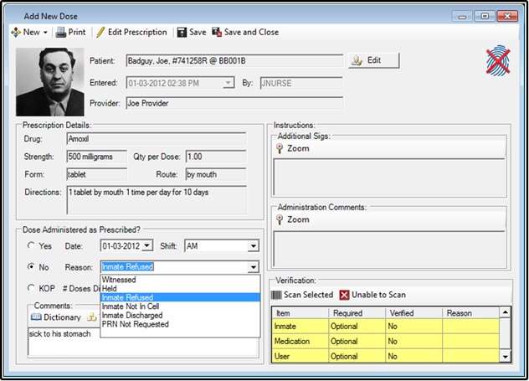Open Edit Prescription from the toolbar
Viewport: 529px width, 381px height.
[x=100, y=33]
